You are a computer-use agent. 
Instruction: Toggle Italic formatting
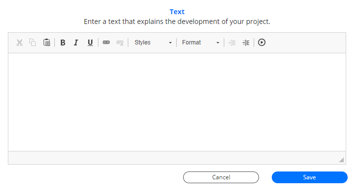pos(76,43)
